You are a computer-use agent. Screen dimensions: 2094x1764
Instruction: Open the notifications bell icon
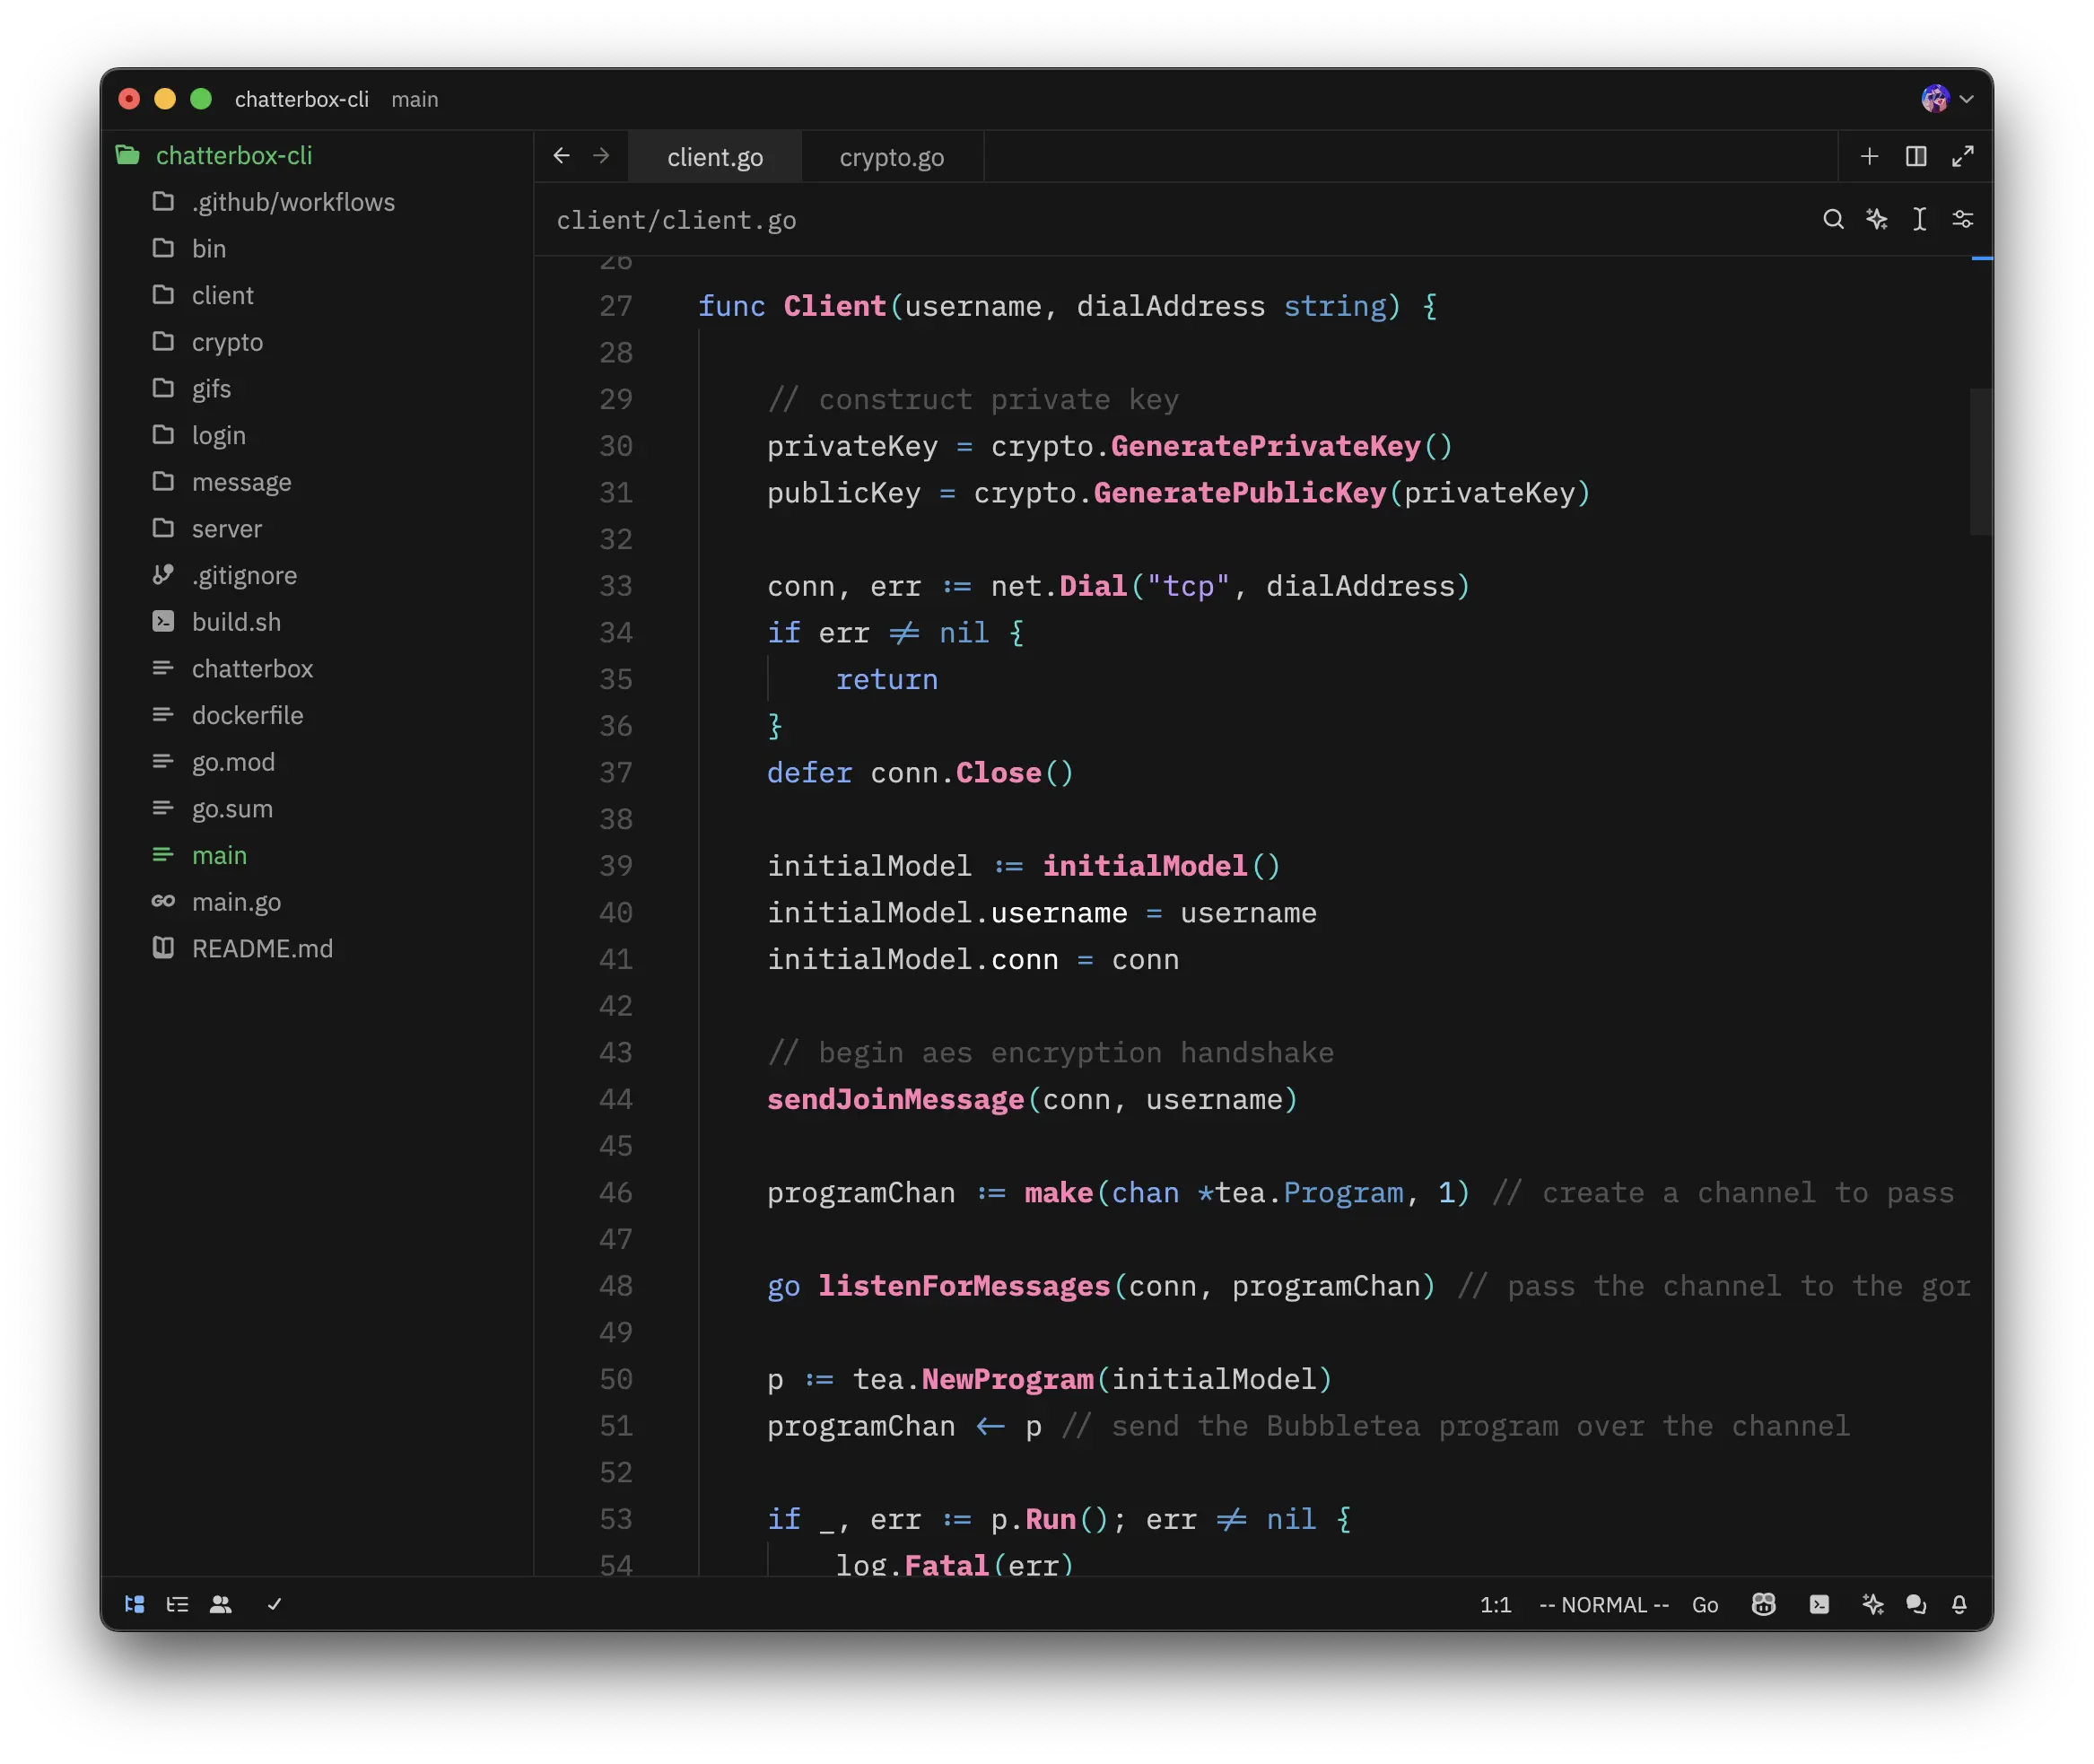(1959, 1605)
